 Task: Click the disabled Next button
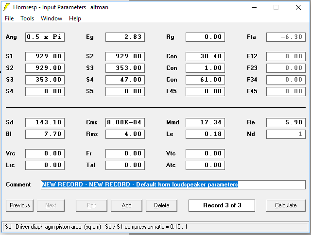pos(51,205)
